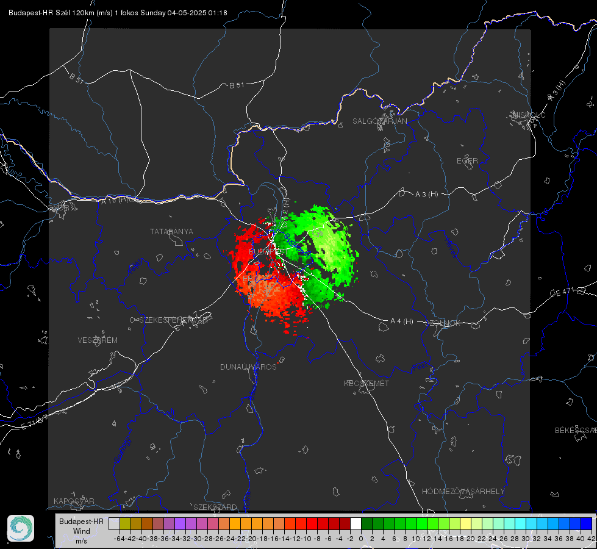Pick the yellow swatch between 18 and 20
Viewport: 597px width, 549px height.
point(466,523)
